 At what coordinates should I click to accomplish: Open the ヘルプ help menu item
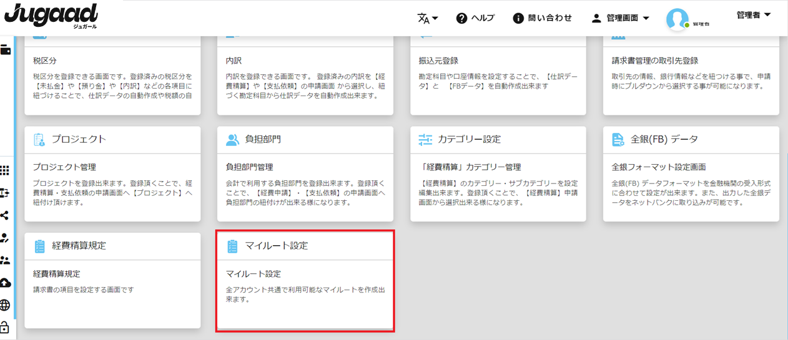pos(475,18)
